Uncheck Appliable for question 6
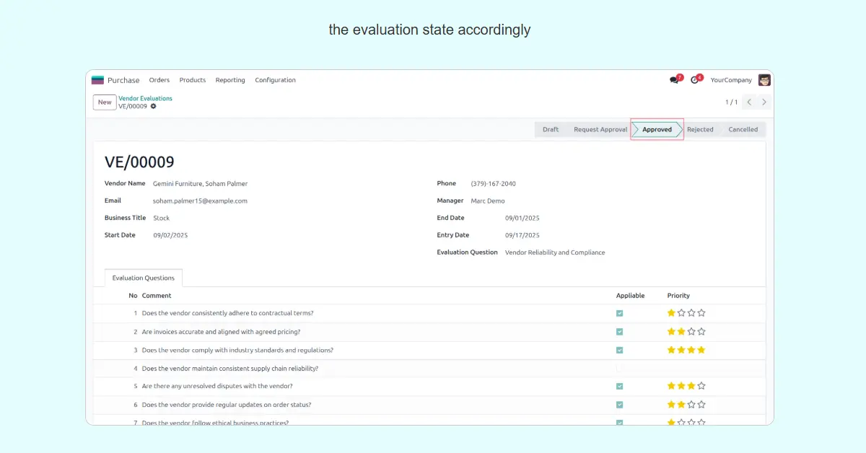This screenshot has width=866, height=453. (619, 405)
